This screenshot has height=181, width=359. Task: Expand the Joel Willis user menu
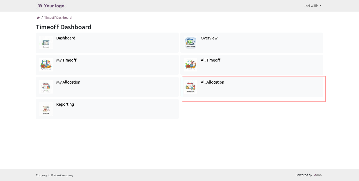[312, 6]
